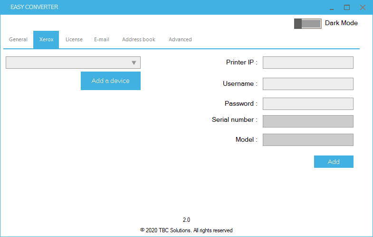Minimize the Easy Converter window

coord(332,8)
